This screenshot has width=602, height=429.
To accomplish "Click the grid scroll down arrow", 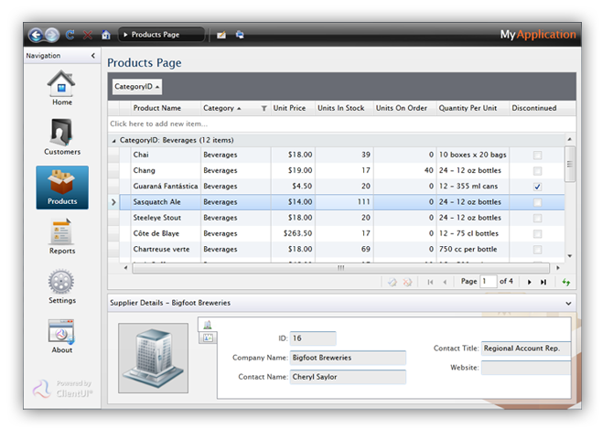I will coord(570,256).
